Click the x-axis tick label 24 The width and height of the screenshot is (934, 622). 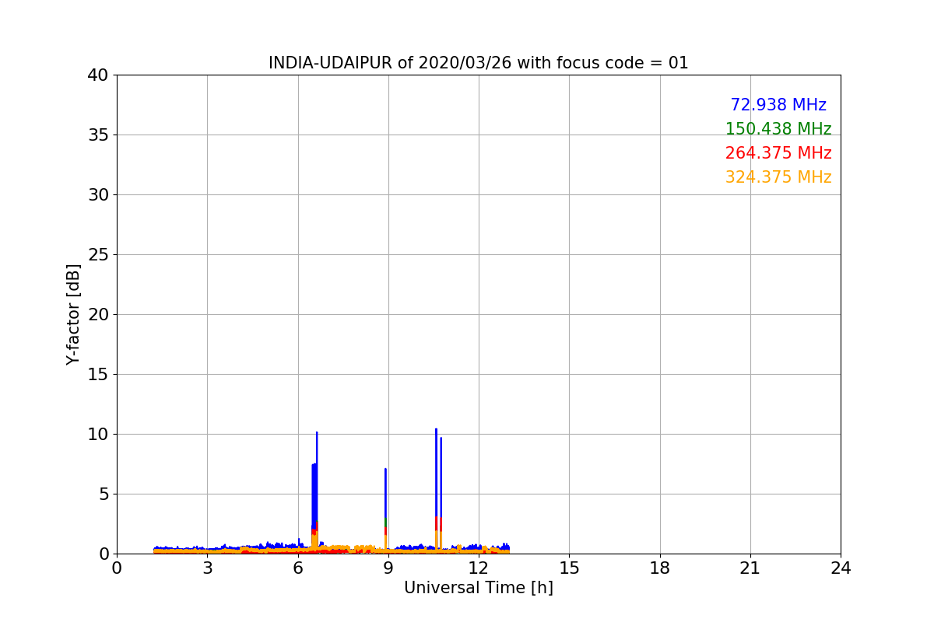tap(841, 568)
